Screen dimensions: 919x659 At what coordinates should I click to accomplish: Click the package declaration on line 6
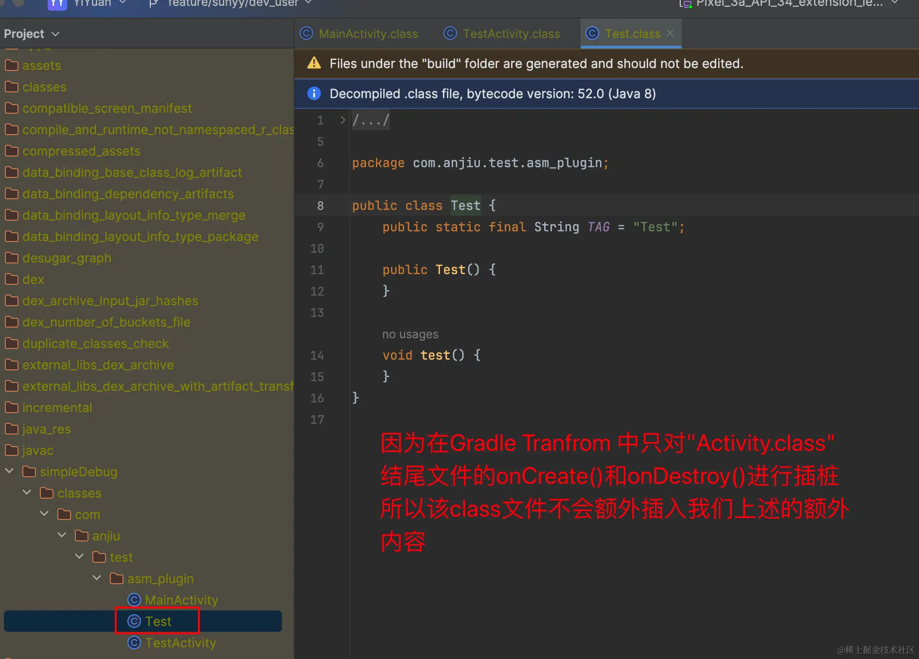[480, 163]
